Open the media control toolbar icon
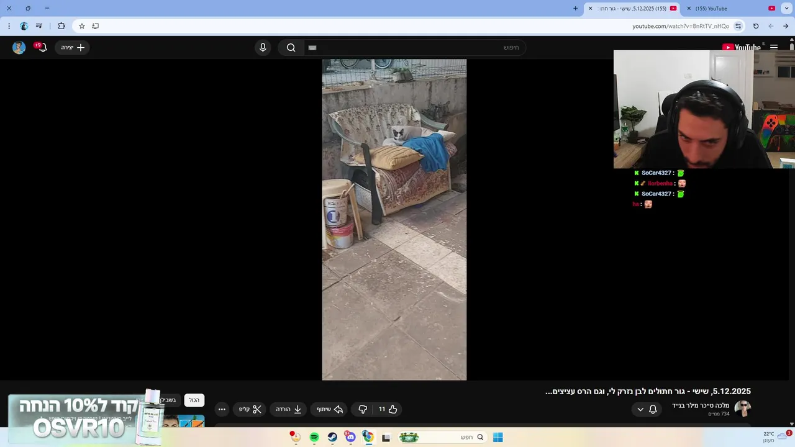This screenshot has height=447, width=795. (39, 26)
